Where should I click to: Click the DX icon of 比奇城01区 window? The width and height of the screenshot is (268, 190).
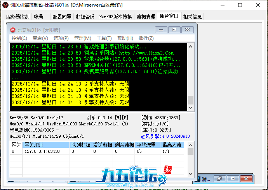pos(12,30)
